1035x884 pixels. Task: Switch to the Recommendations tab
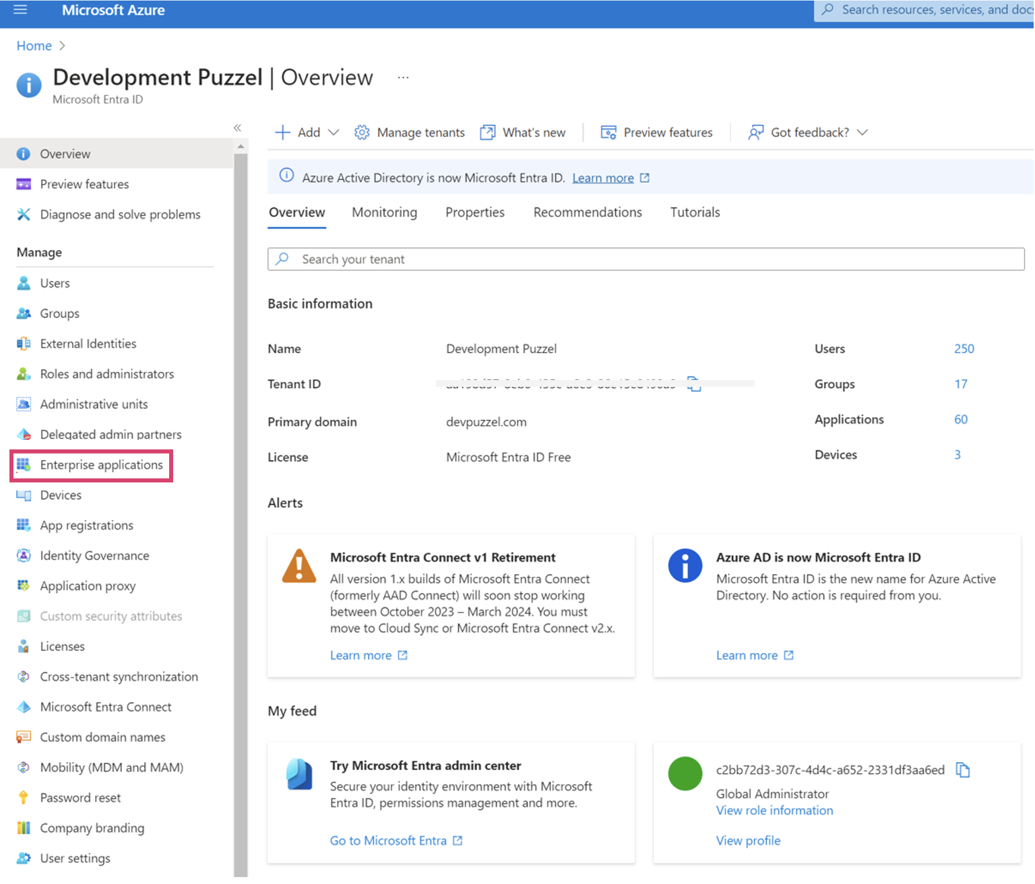pos(587,212)
